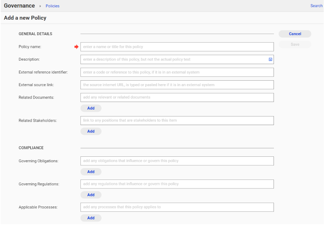Click the Save button
The image size is (324, 226).
(x=295, y=44)
